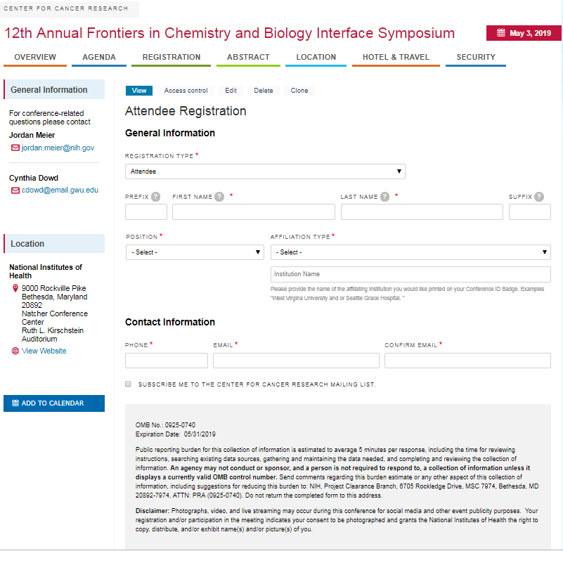Open the View Website link
The image size is (563, 570).
[x=44, y=351]
